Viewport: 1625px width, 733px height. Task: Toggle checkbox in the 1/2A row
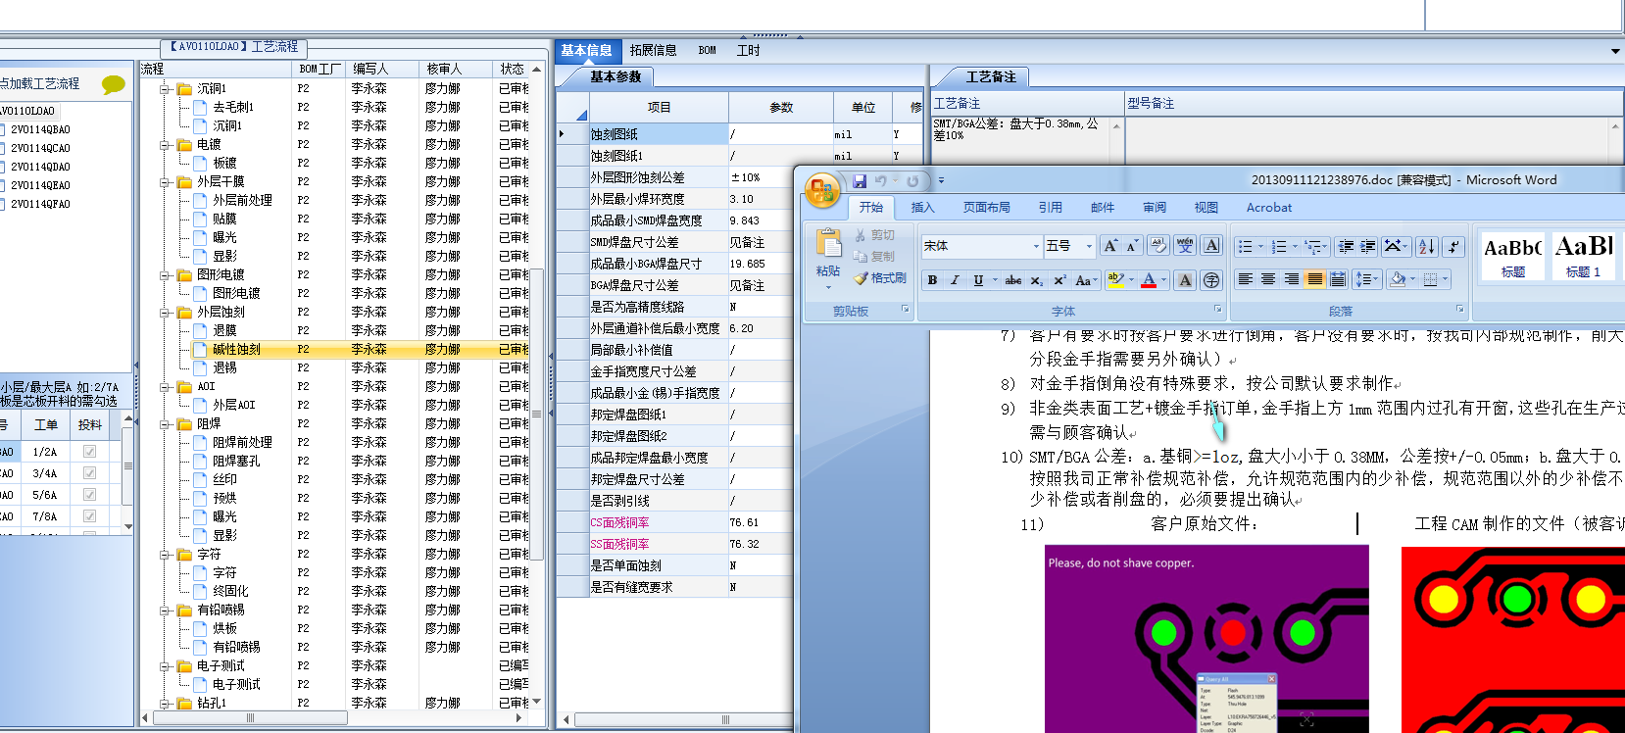(x=89, y=452)
